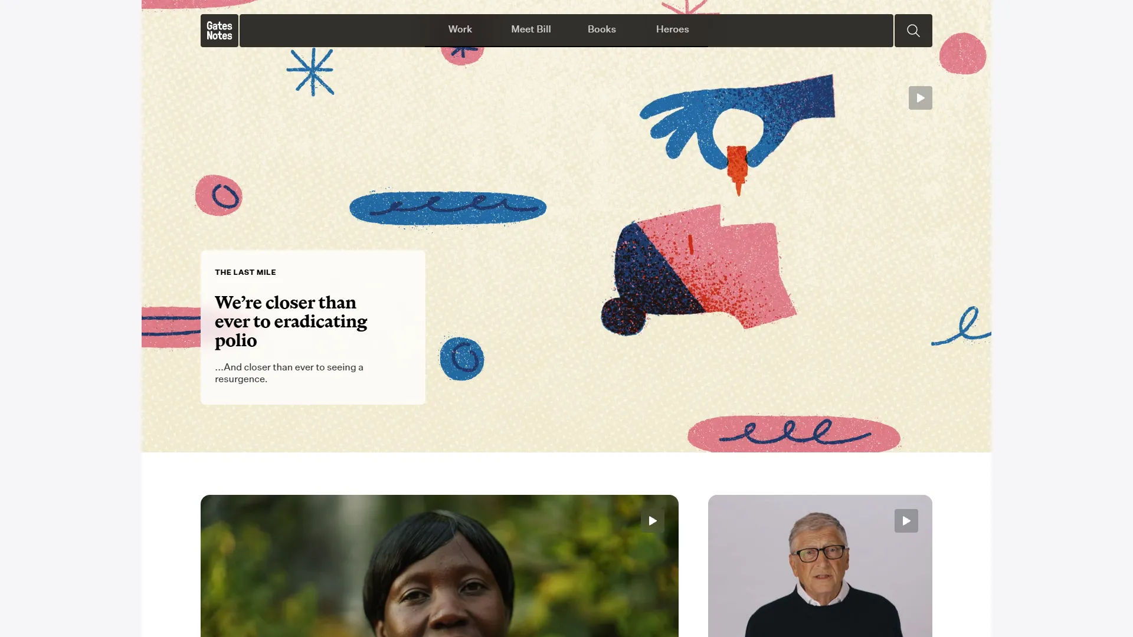Viewport: 1133px width, 637px height.
Task: Click the blue asterisk decoration in the banner
Action: [311, 71]
